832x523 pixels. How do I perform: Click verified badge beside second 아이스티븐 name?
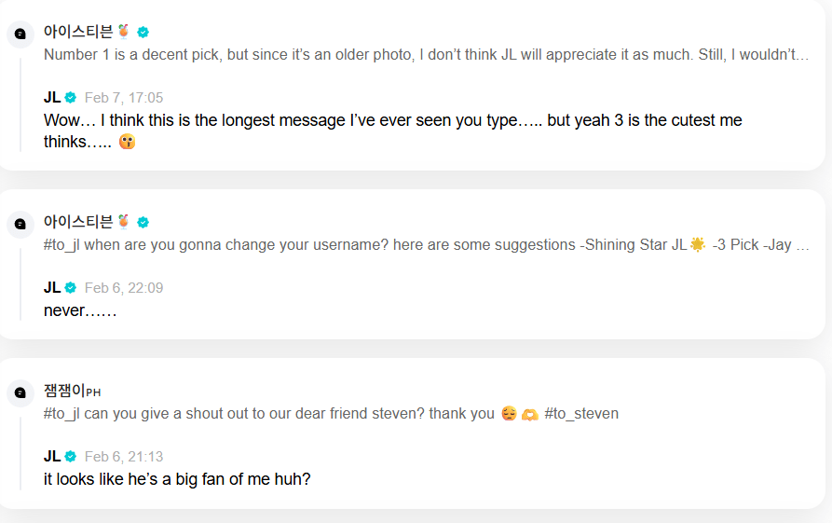(x=143, y=222)
